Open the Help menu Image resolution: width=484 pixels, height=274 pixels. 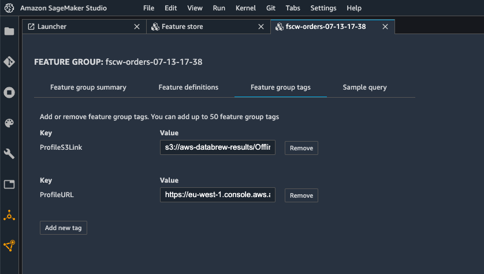click(x=353, y=8)
